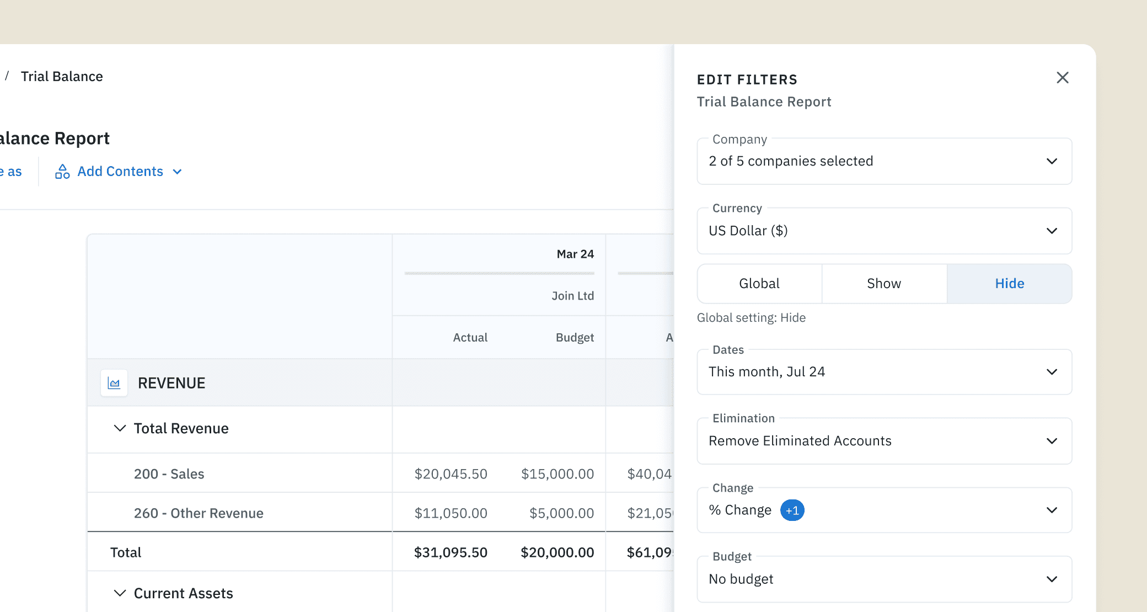The image size is (1147, 612).
Task: Click the Budget column header
Action: coord(574,338)
